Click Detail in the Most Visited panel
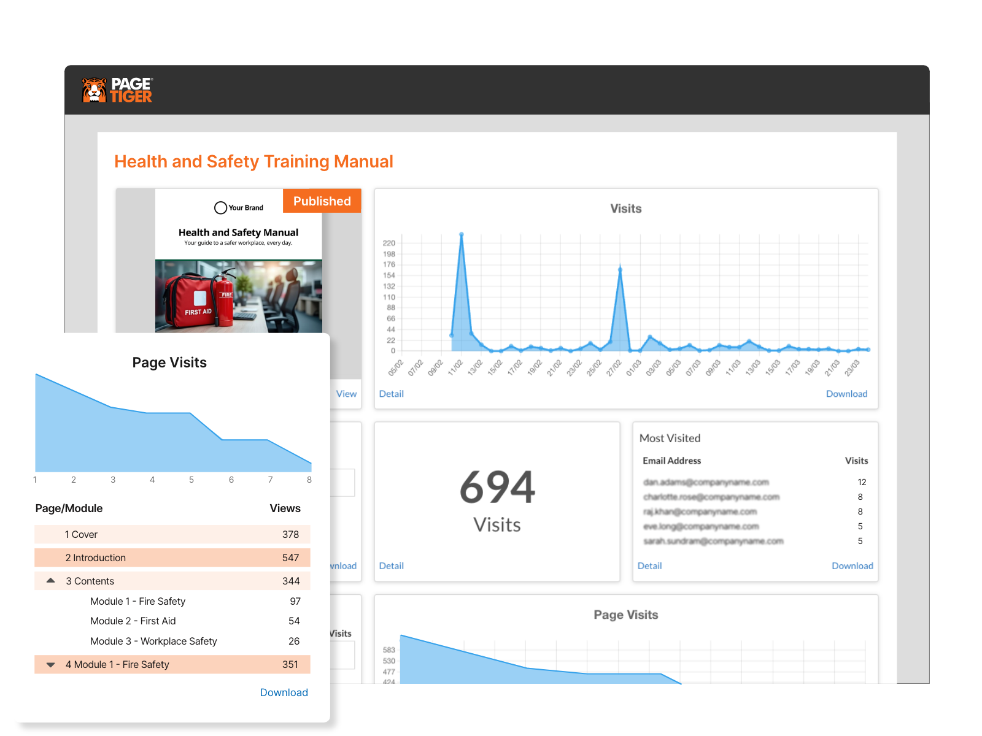 (x=649, y=565)
